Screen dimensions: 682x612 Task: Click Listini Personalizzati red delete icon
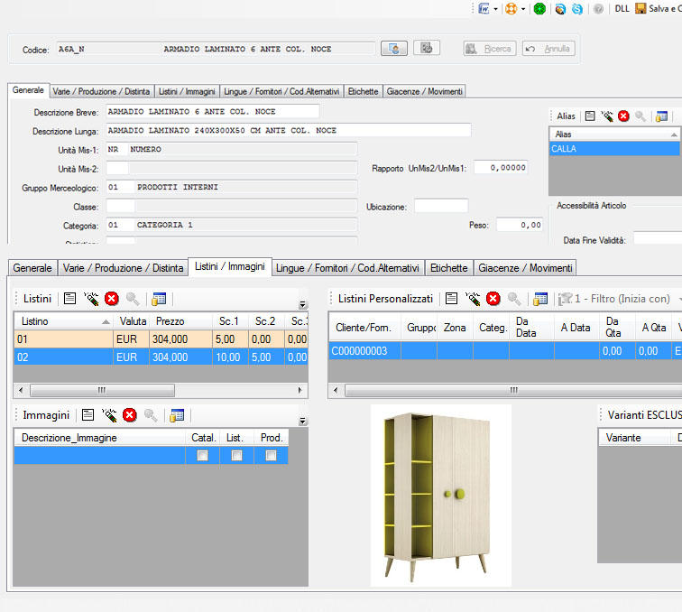point(493,299)
